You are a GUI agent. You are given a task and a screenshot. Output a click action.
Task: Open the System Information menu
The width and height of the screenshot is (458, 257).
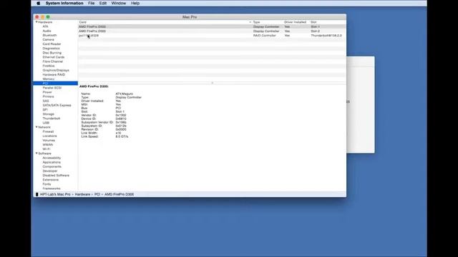pos(64,3)
